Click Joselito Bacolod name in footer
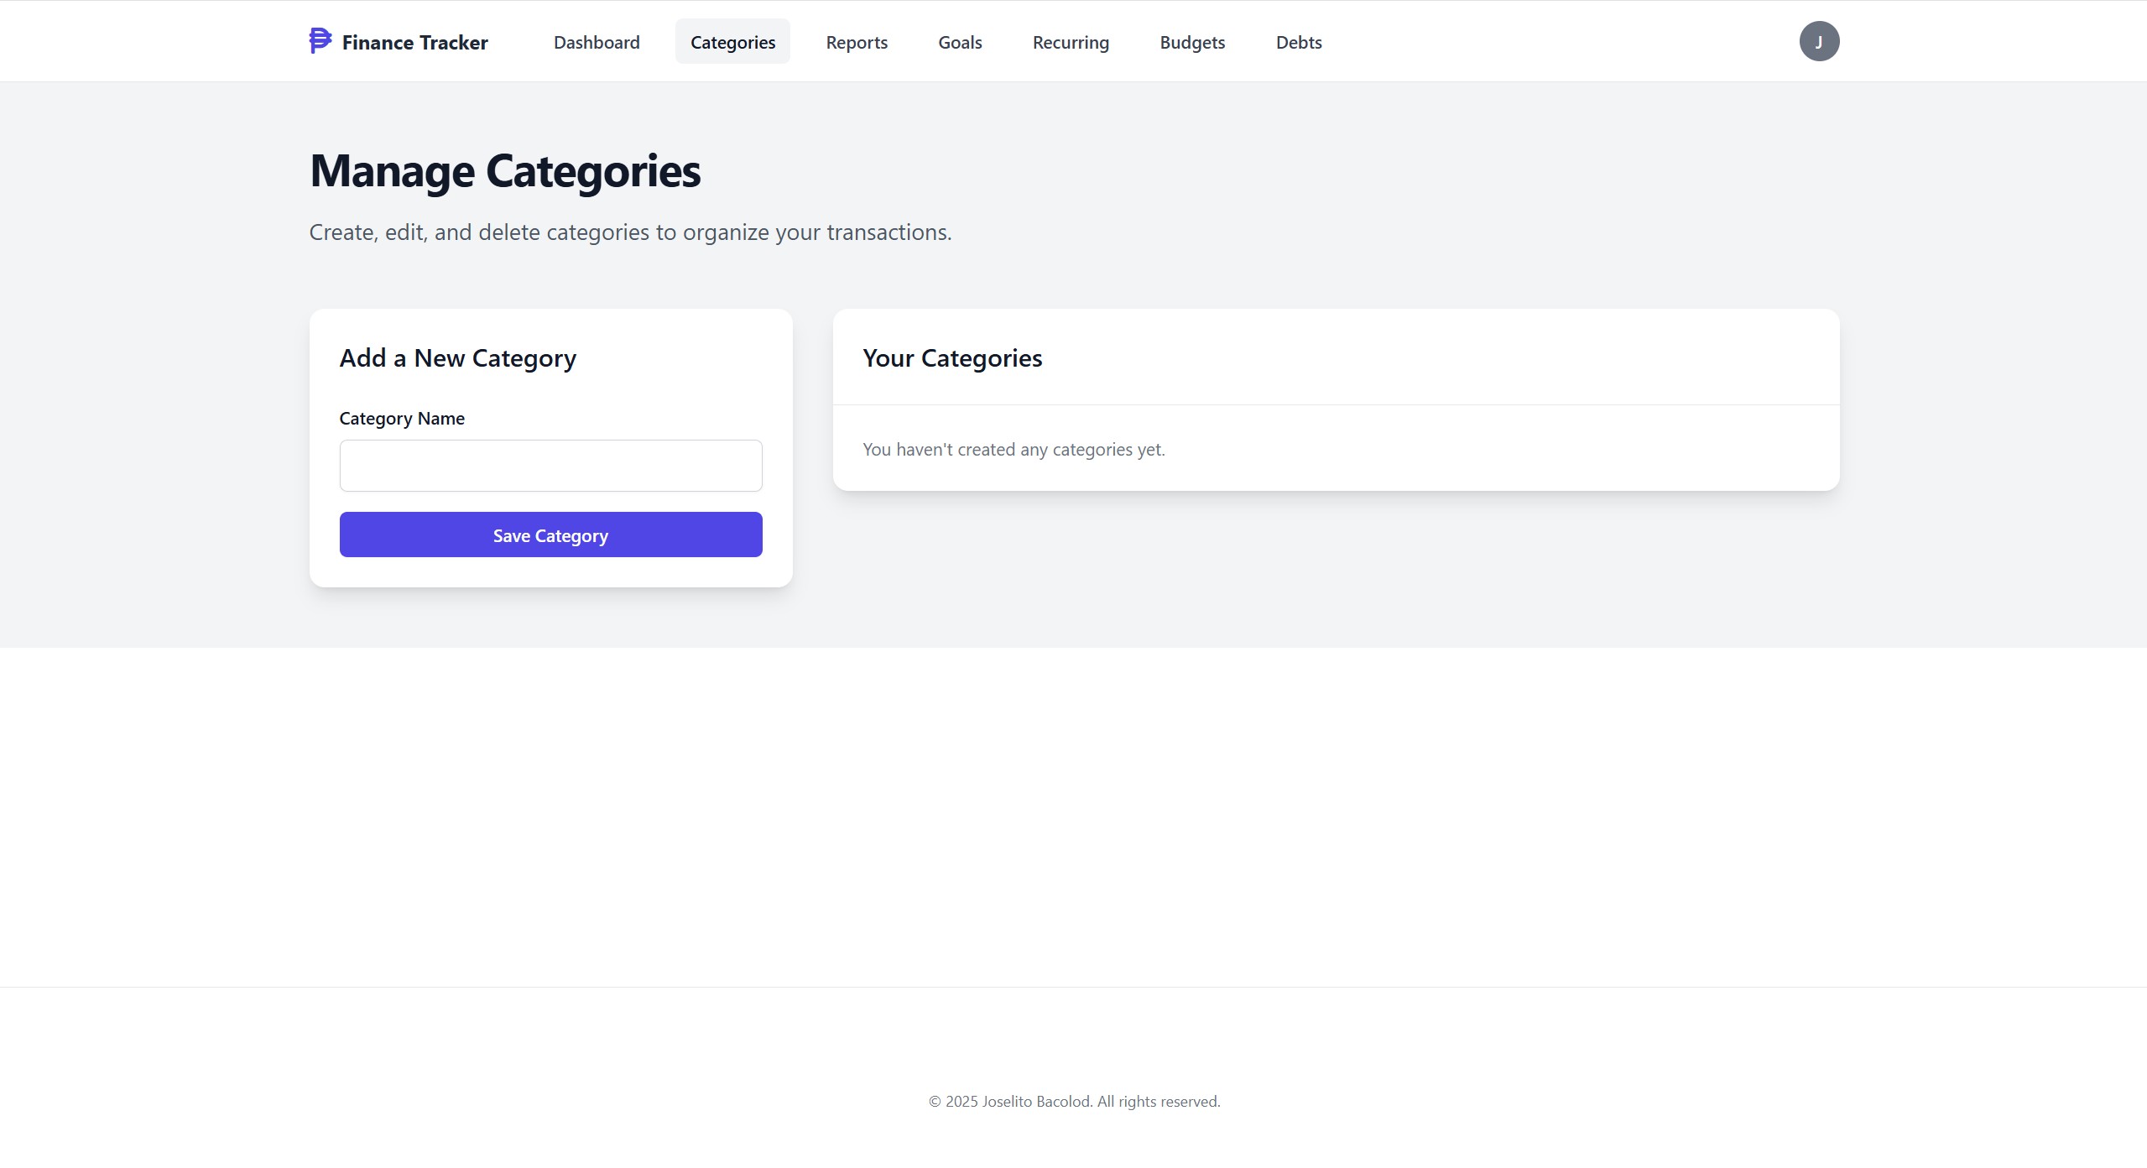The height and width of the screenshot is (1168, 2147). tap(1035, 1102)
